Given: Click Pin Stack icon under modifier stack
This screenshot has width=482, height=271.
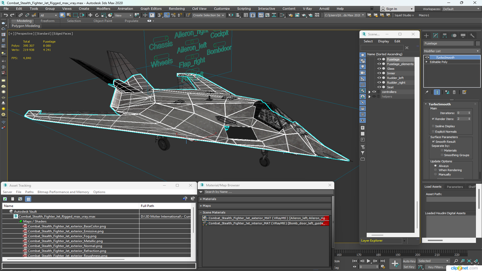Looking at the screenshot, I should [x=427, y=92].
